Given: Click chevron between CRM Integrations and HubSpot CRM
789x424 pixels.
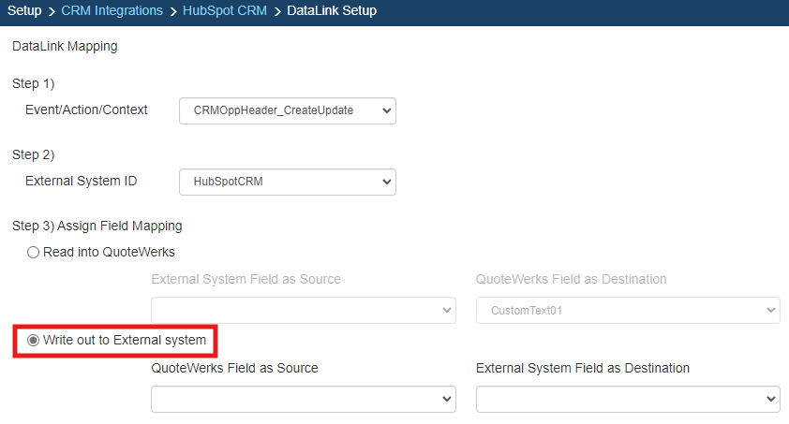Looking at the screenshot, I should coord(173,11).
